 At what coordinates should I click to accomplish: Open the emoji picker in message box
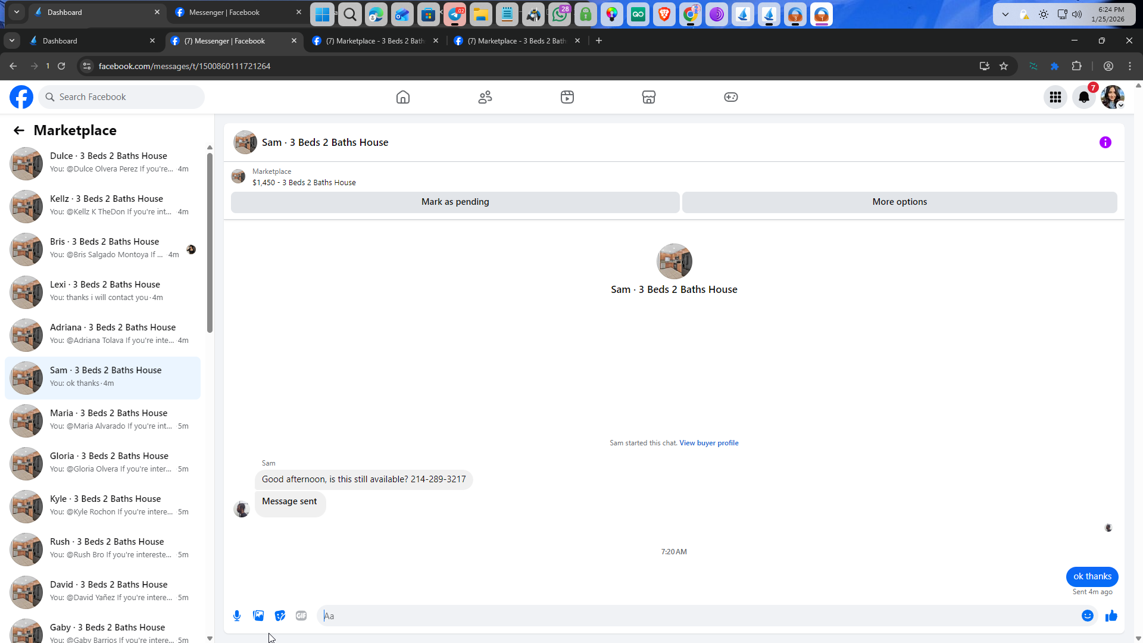[1088, 616]
